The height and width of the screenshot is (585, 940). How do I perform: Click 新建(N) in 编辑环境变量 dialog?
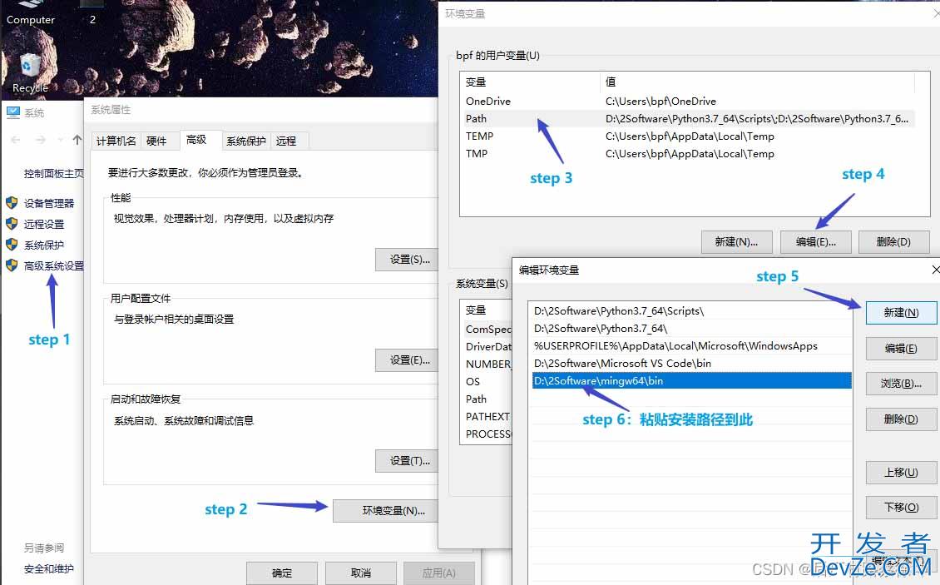[x=901, y=313]
